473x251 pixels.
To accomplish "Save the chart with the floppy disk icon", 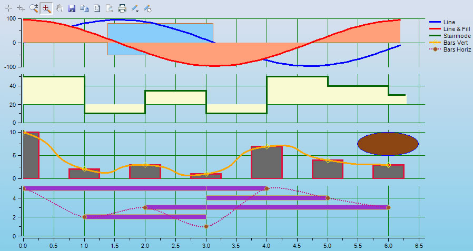I will [x=72, y=8].
